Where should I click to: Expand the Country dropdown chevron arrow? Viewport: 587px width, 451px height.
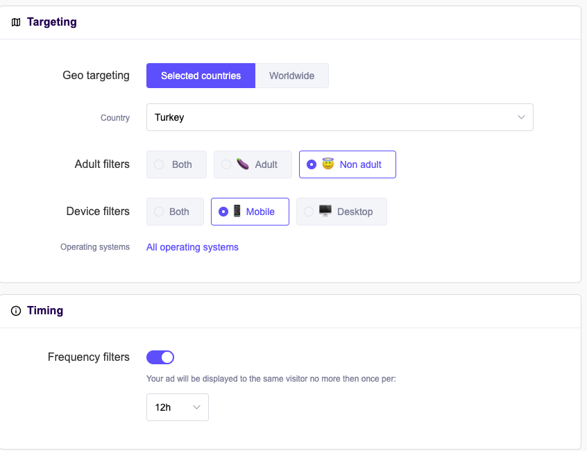(x=522, y=117)
